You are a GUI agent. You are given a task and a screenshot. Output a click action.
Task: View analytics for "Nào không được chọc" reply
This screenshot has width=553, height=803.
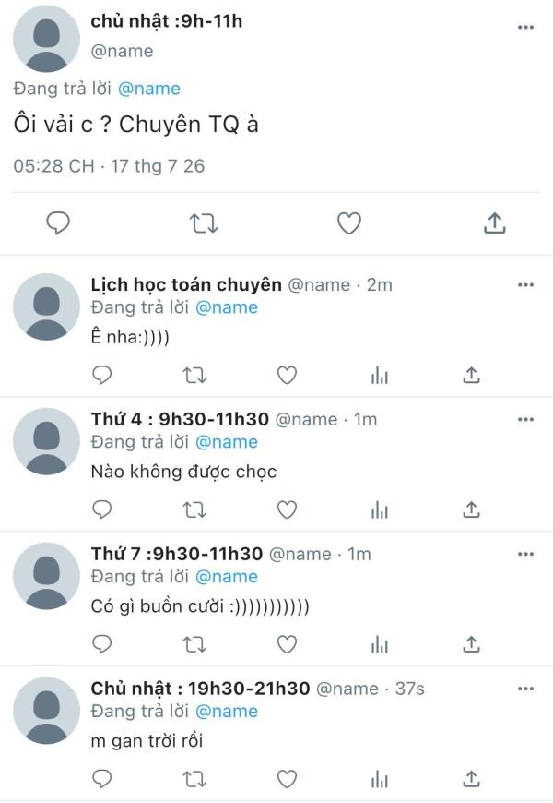pos(380,510)
